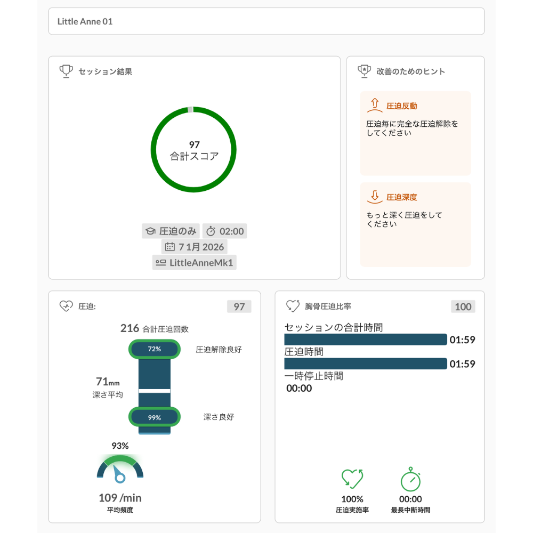Click the 7 1月 2026 date tag

(x=194, y=247)
